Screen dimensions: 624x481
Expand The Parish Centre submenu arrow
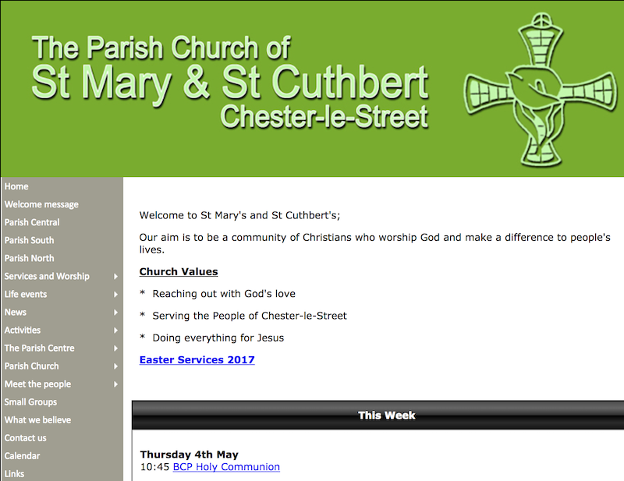(x=115, y=348)
